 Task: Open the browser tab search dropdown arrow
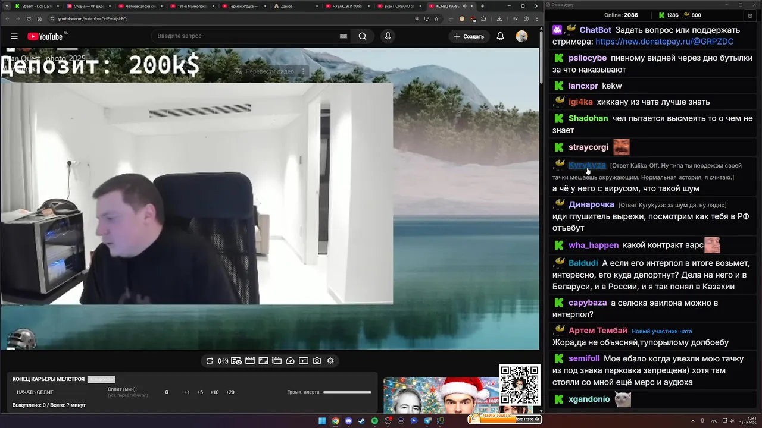(x=6, y=6)
